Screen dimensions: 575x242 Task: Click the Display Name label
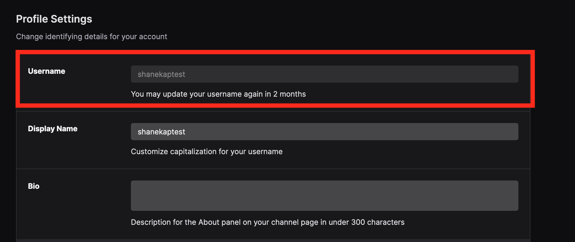pos(53,128)
